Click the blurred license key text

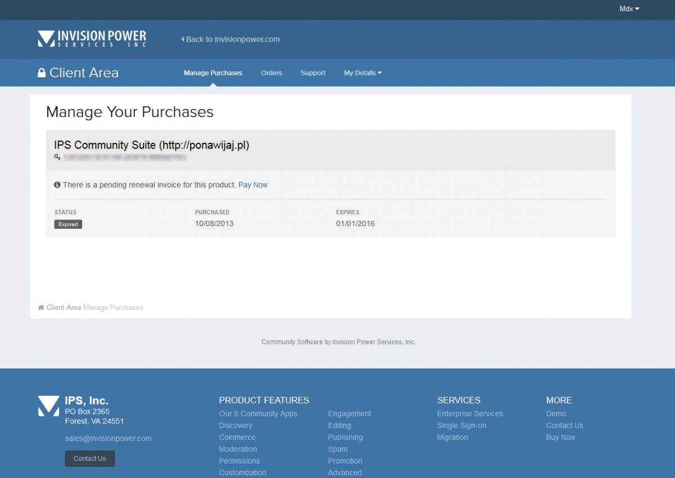125,158
